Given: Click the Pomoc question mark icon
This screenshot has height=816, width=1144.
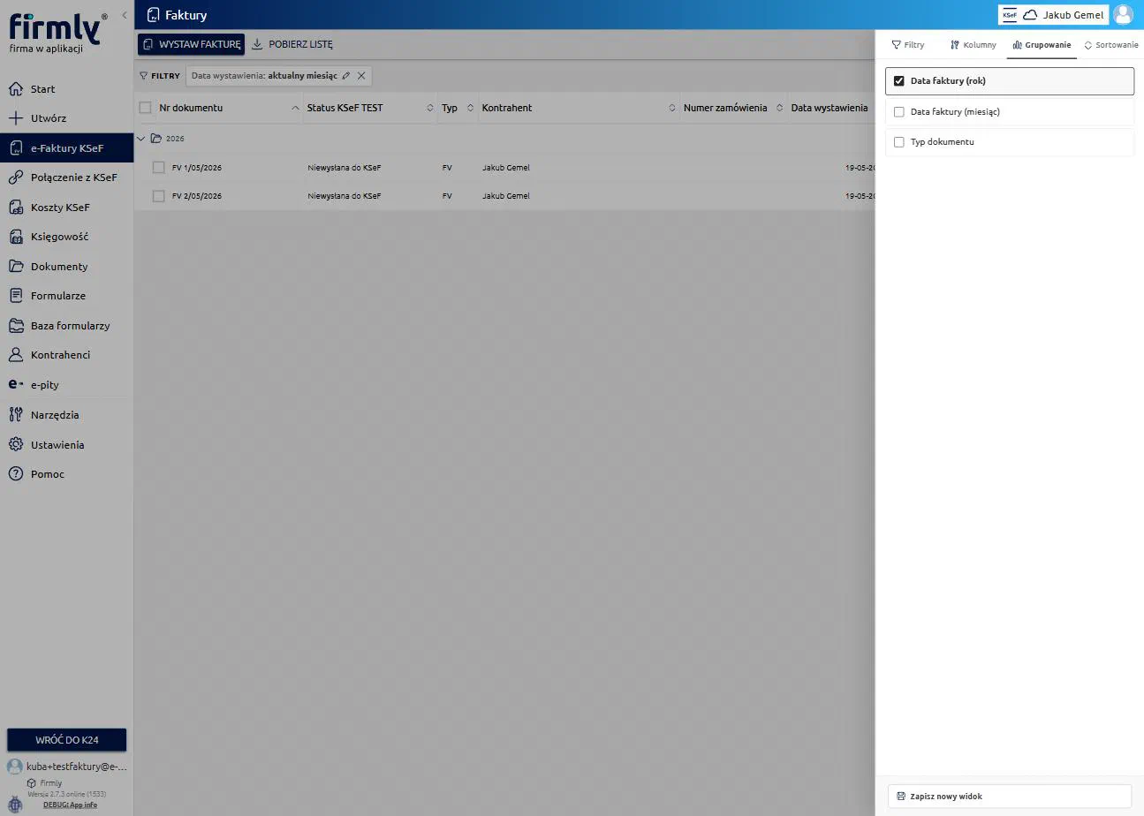Looking at the screenshot, I should pyautogui.click(x=15, y=474).
